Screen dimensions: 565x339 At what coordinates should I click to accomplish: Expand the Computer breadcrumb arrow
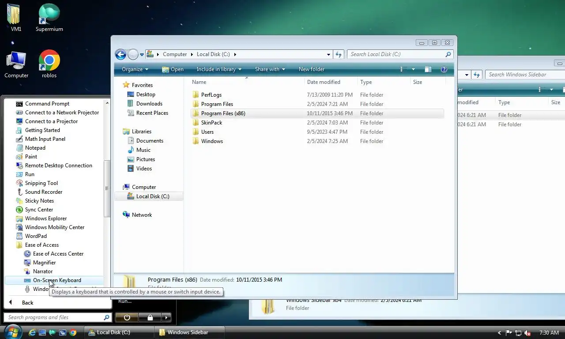coord(192,54)
